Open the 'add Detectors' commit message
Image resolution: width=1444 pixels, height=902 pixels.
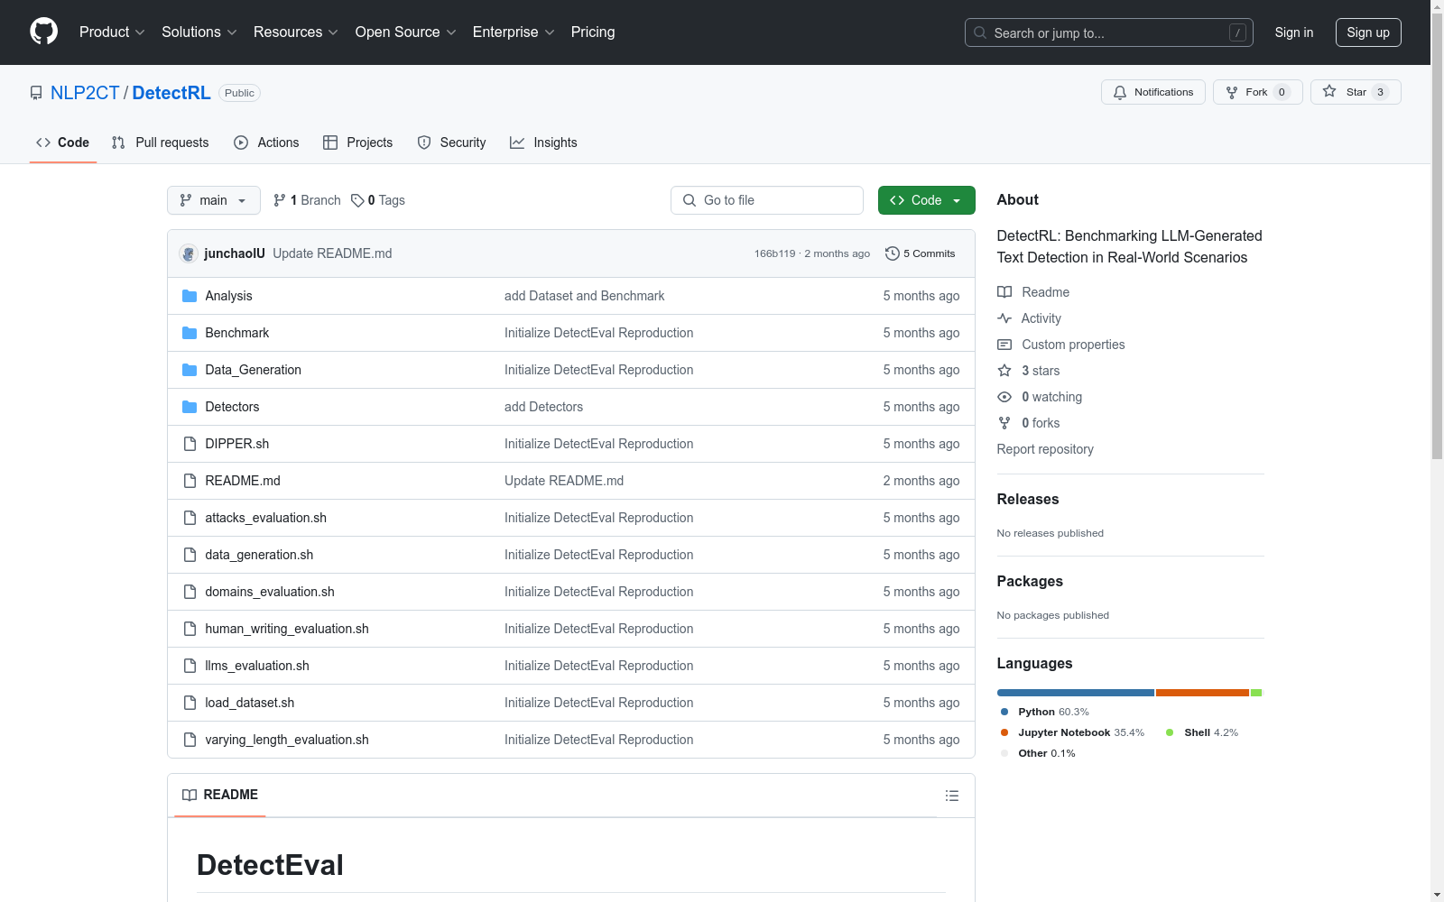pyautogui.click(x=543, y=407)
